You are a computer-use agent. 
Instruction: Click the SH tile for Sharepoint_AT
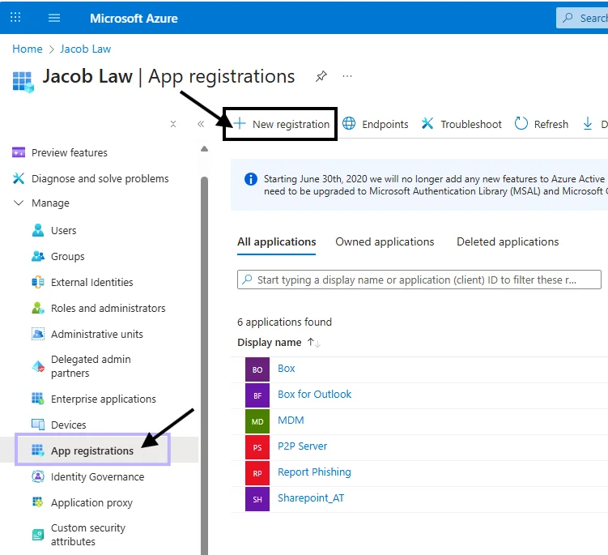click(x=257, y=499)
